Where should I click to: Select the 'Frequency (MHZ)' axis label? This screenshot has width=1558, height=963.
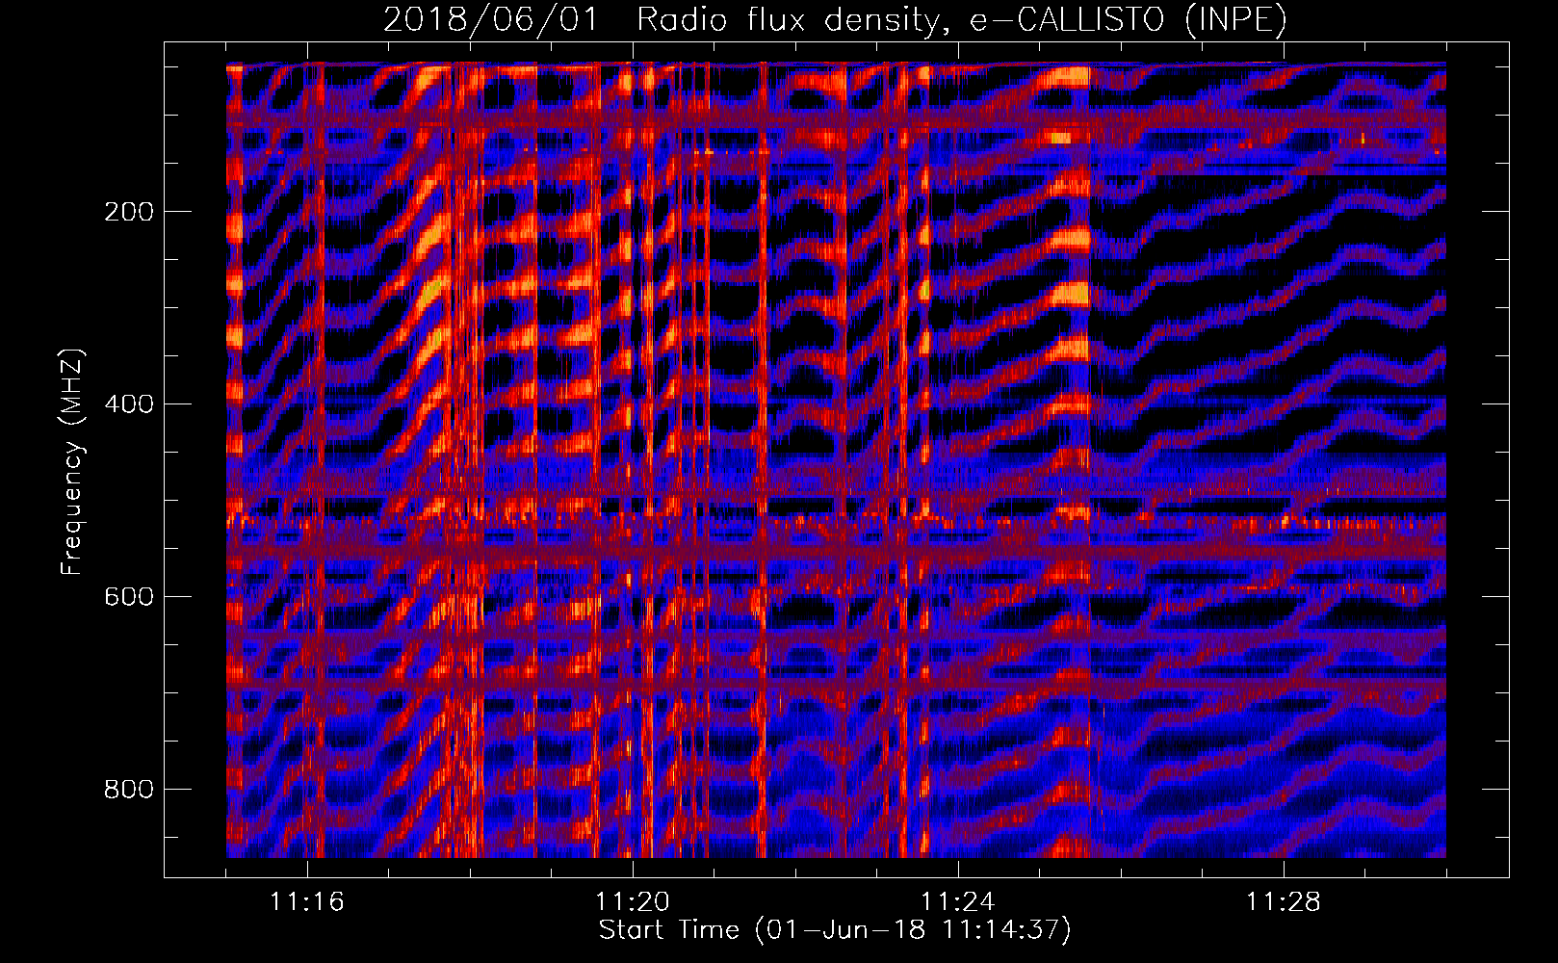pos(71,461)
